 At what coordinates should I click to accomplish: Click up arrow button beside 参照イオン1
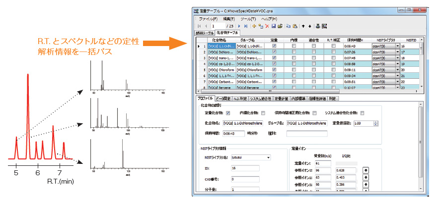pos(366,170)
